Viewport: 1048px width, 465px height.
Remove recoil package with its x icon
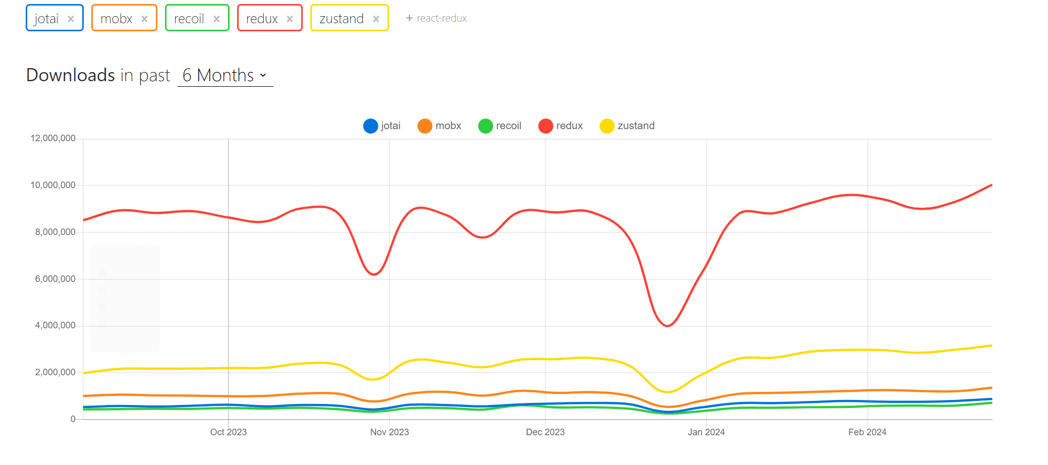(216, 19)
